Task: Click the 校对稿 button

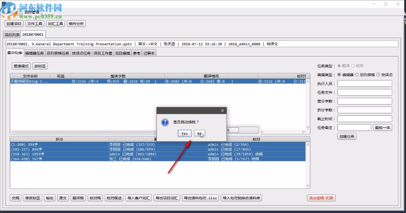Action: (95, 198)
